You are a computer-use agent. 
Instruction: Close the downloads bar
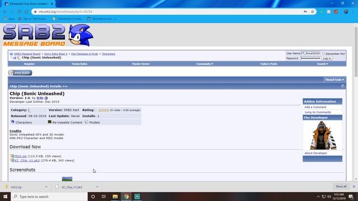pos(354,186)
